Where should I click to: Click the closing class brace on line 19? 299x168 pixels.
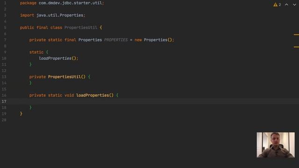tap(21, 114)
